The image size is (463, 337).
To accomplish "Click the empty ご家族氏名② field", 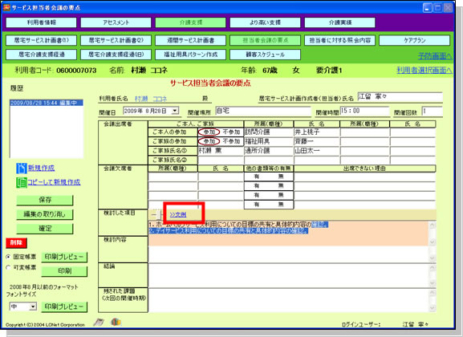I will (x=221, y=160).
